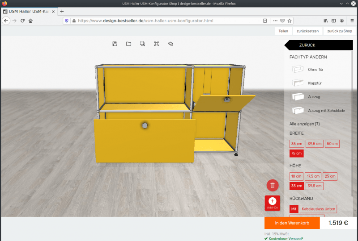Click the configurator panel vertical scrollbar

point(352,123)
